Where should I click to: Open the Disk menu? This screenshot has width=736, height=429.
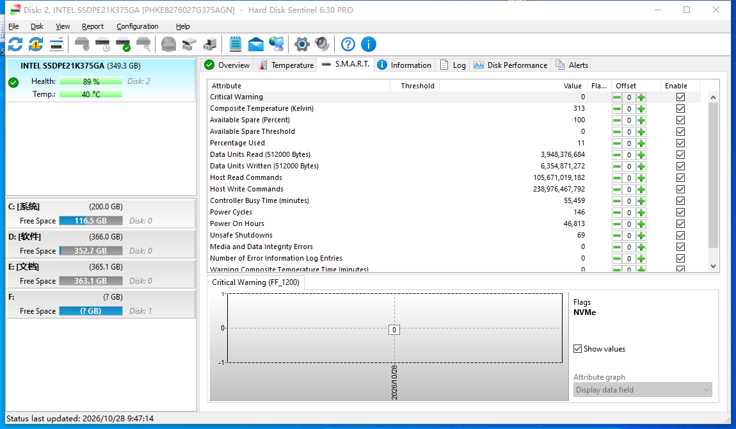click(x=37, y=26)
